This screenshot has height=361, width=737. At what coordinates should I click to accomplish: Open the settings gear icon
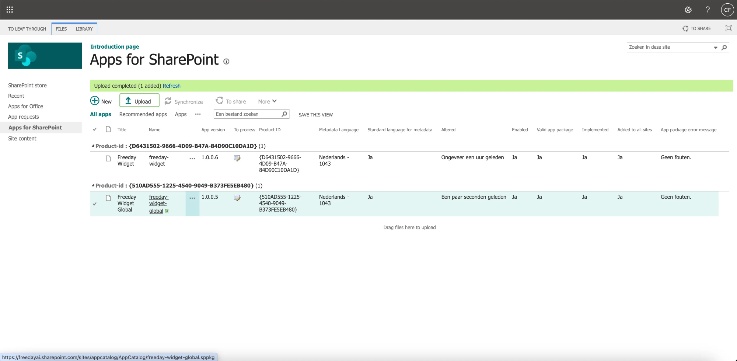click(688, 10)
